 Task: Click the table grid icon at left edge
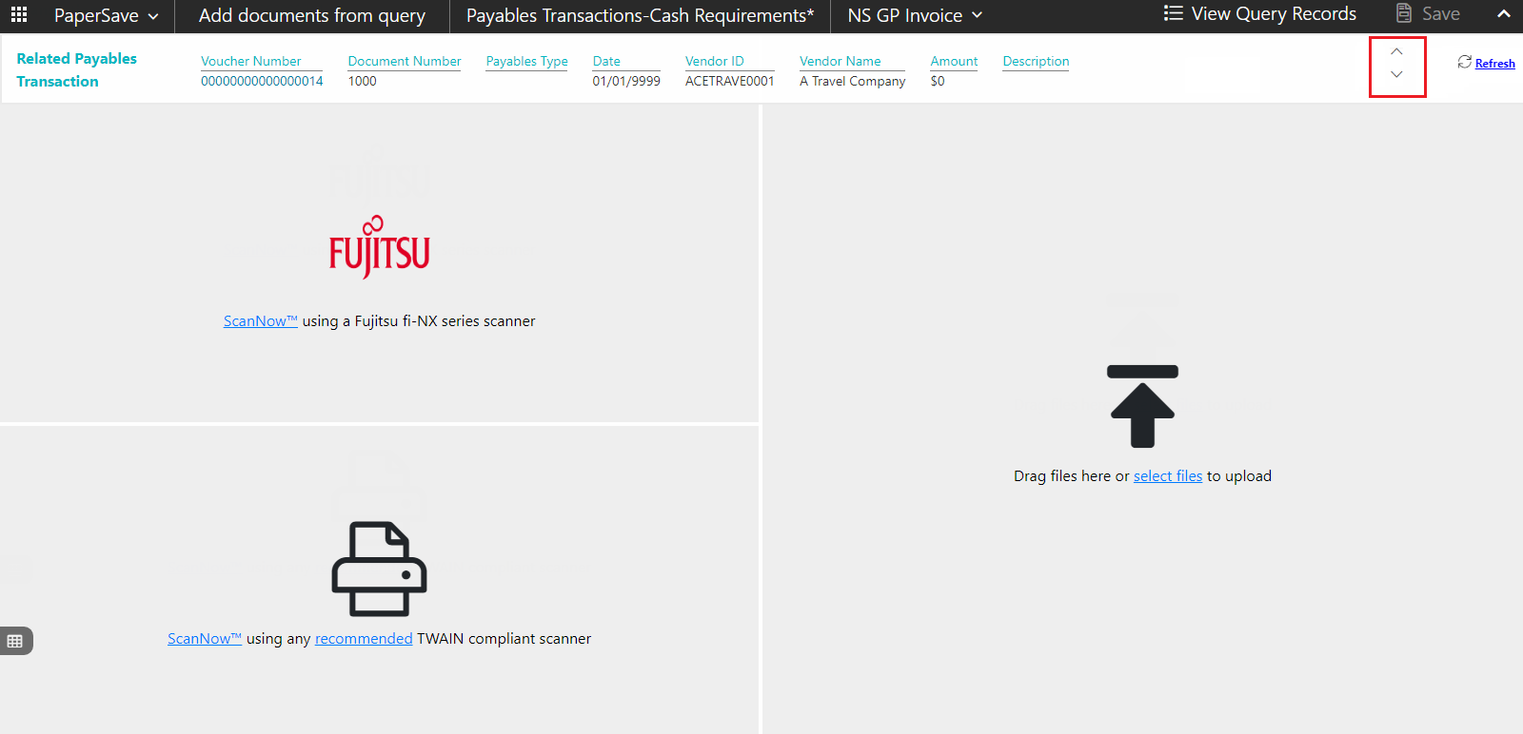(15, 641)
